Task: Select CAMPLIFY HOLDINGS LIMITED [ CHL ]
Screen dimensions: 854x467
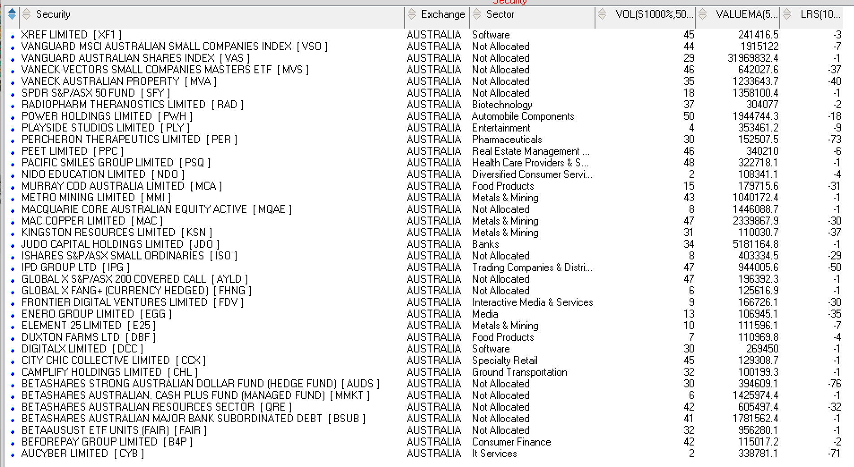Action: pyautogui.click(x=109, y=372)
